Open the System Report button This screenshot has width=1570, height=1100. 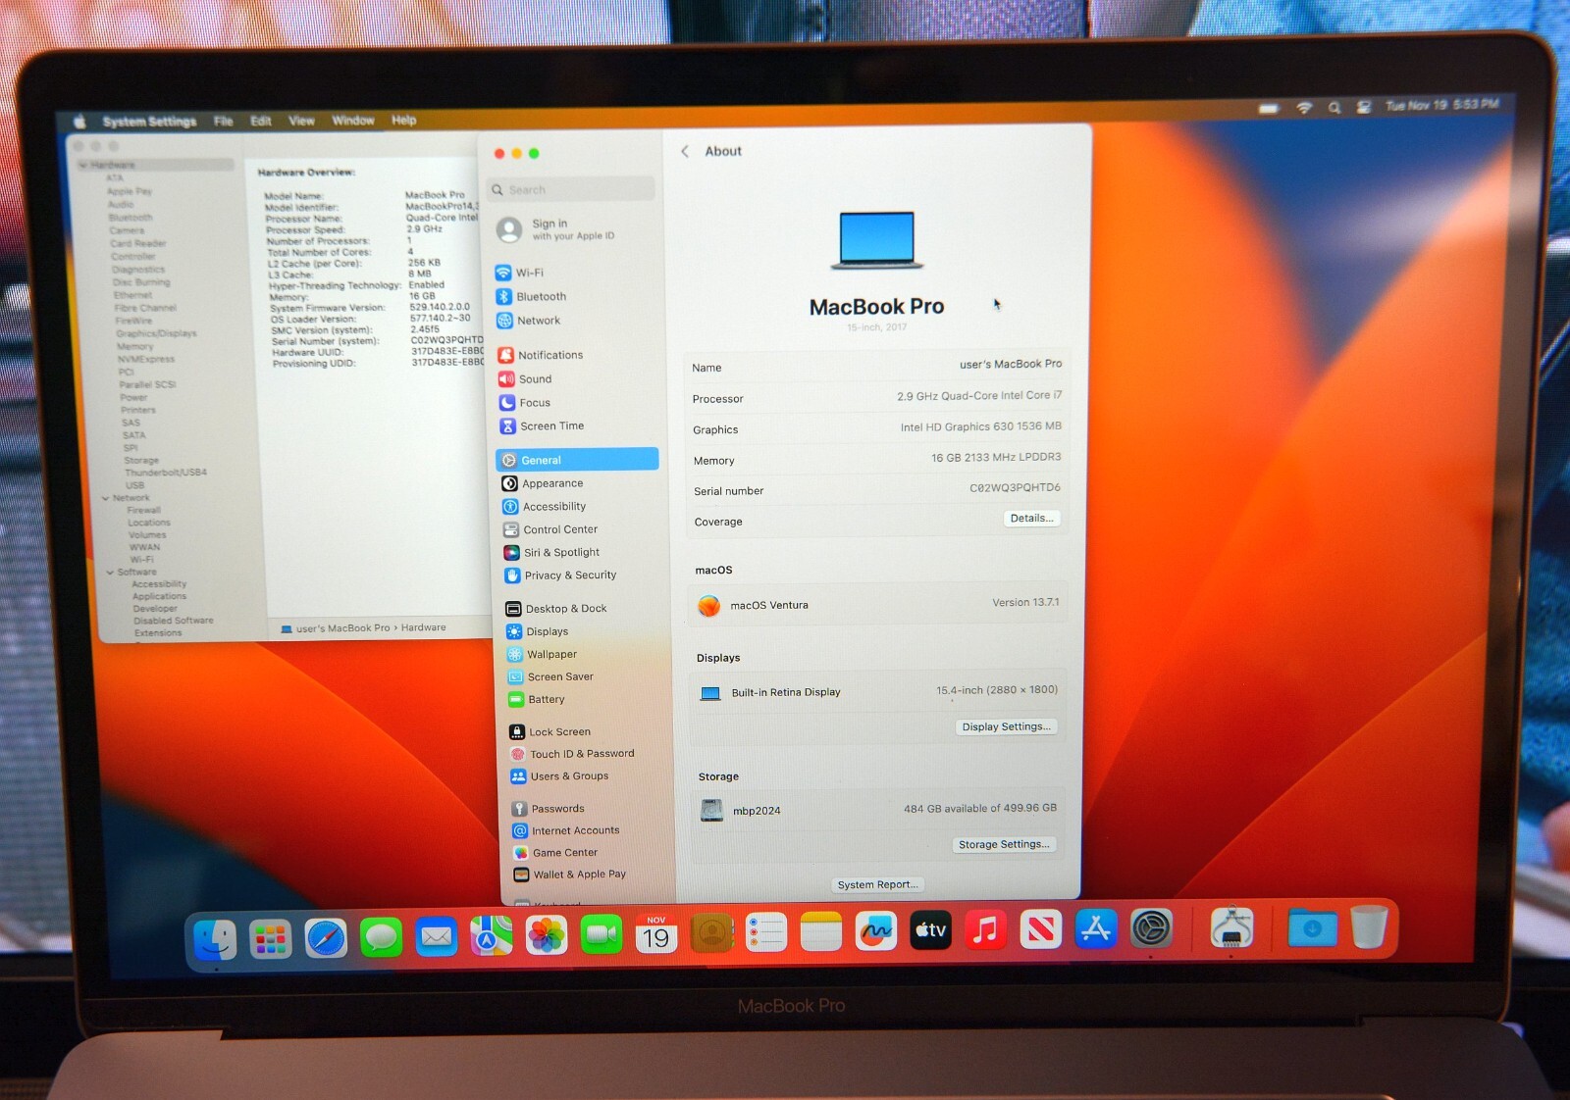(878, 884)
